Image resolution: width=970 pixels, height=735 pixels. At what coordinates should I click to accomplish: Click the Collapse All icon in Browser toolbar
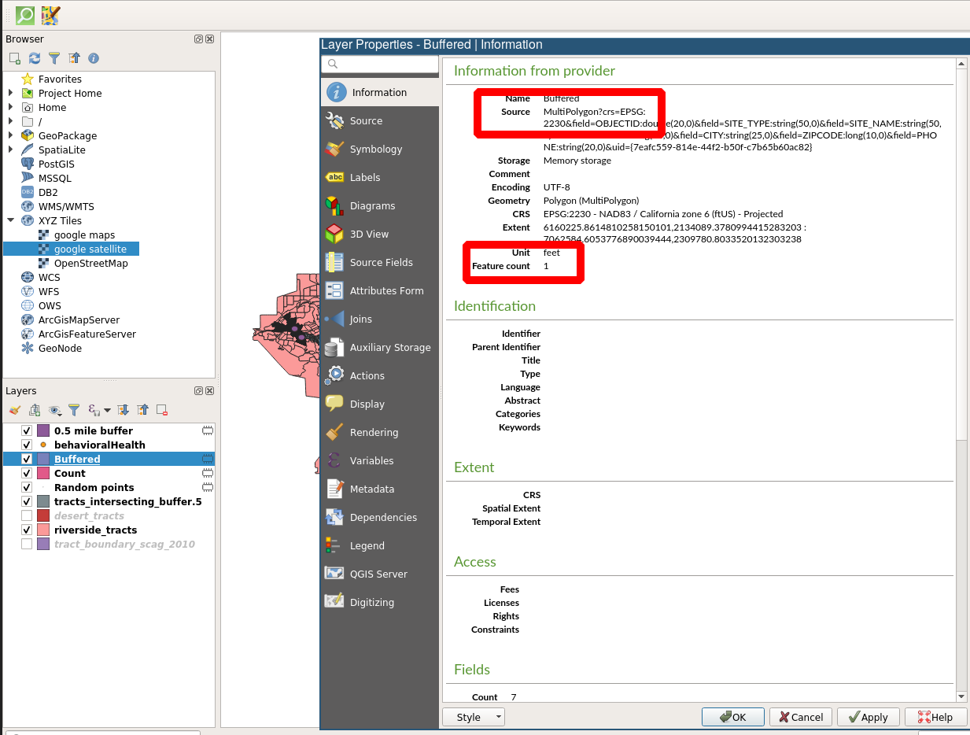click(74, 58)
